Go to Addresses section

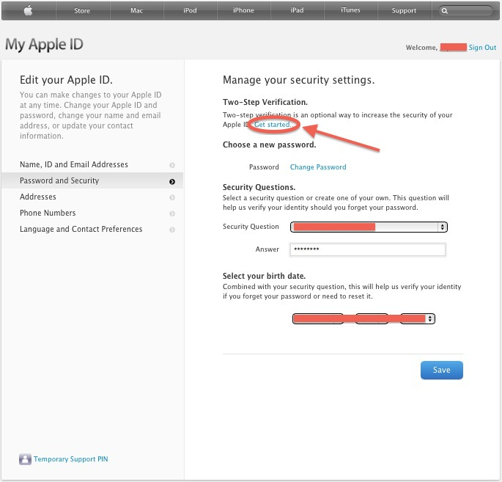coord(92,197)
